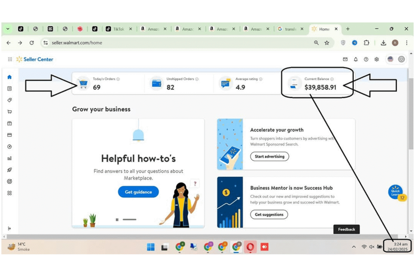Screen dimensions: 415x277
Task: Click the Get suggestions button
Action: point(269,215)
